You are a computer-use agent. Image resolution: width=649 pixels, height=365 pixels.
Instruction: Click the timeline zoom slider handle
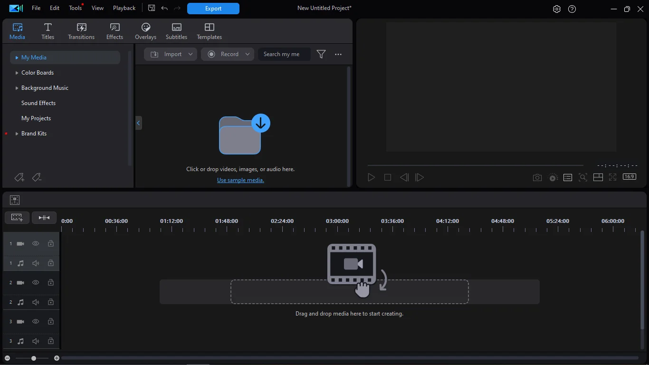point(34,358)
